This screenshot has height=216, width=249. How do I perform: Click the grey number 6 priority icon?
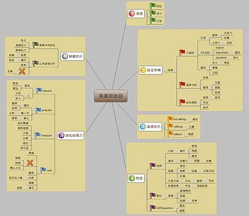[65, 56]
